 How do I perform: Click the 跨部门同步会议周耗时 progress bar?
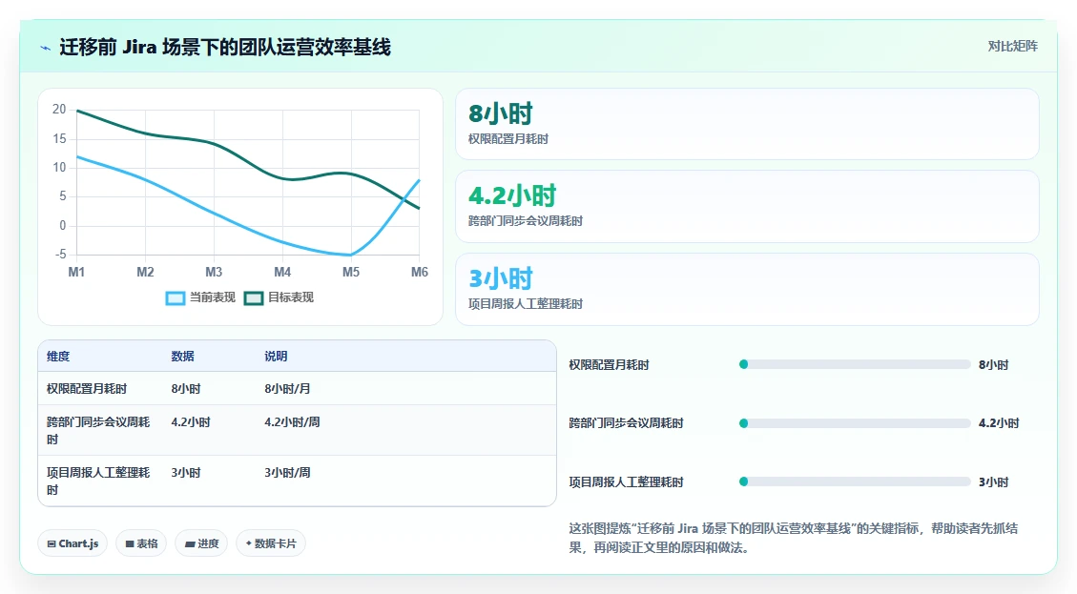(855, 423)
